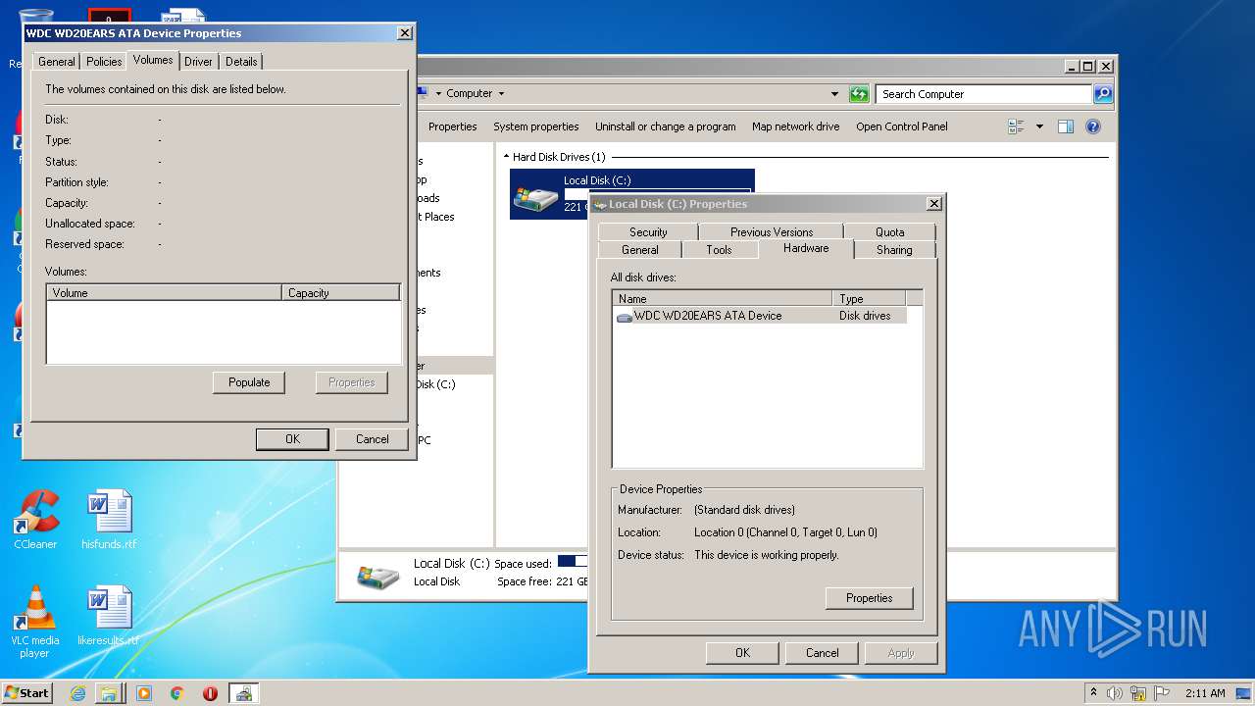Click the refresh icon beside address bar
The height and width of the screenshot is (706, 1255).
click(x=859, y=94)
